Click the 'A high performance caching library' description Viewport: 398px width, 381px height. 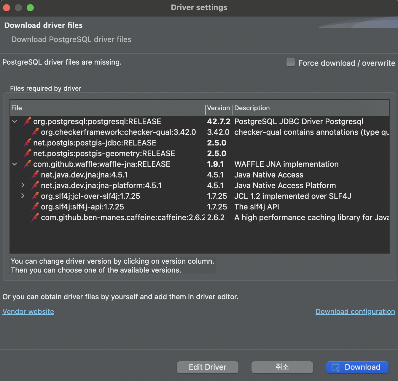(x=312, y=217)
